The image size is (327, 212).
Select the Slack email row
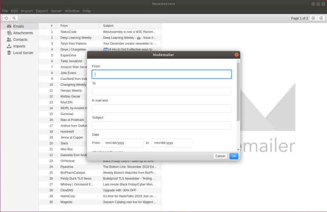pyautogui.click(x=63, y=143)
